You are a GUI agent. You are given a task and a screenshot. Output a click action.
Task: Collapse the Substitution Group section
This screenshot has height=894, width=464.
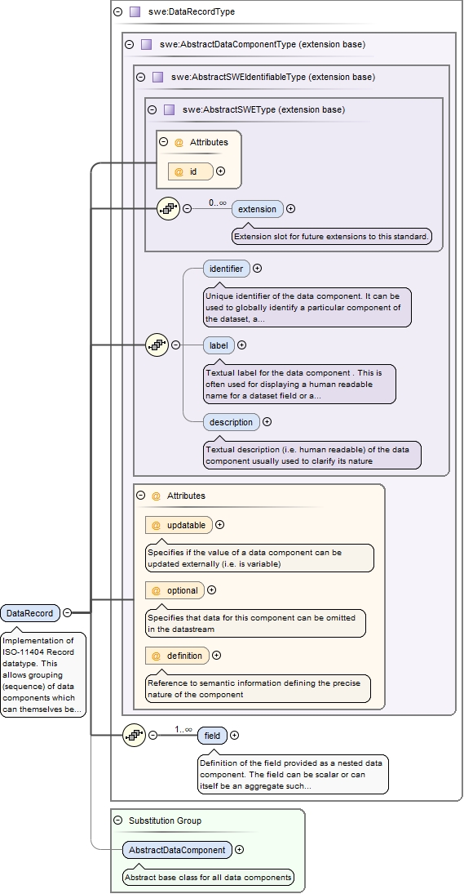point(118,821)
